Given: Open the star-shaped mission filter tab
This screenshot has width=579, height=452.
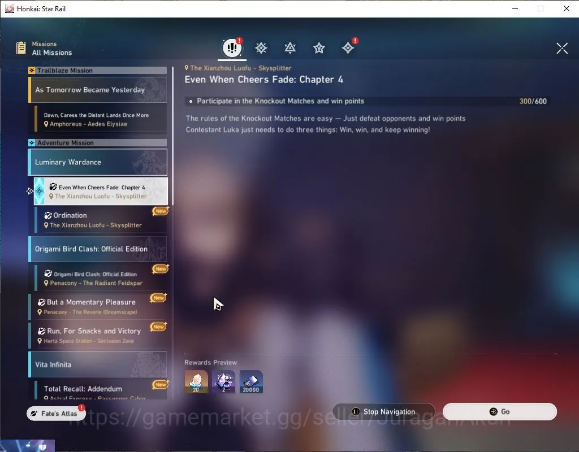Looking at the screenshot, I should [319, 48].
